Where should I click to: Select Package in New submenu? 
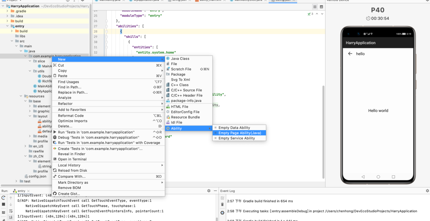pyautogui.click(x=189, y=74)
